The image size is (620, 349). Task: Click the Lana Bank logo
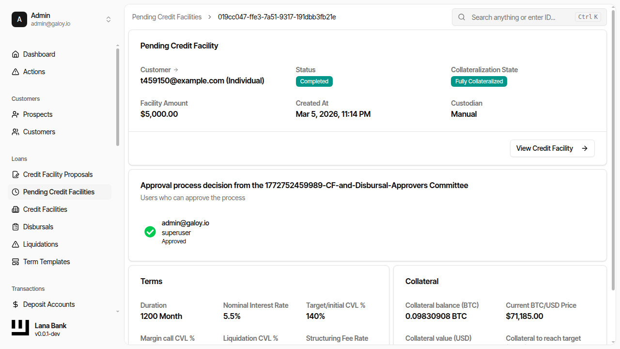(x=20, y=328)
